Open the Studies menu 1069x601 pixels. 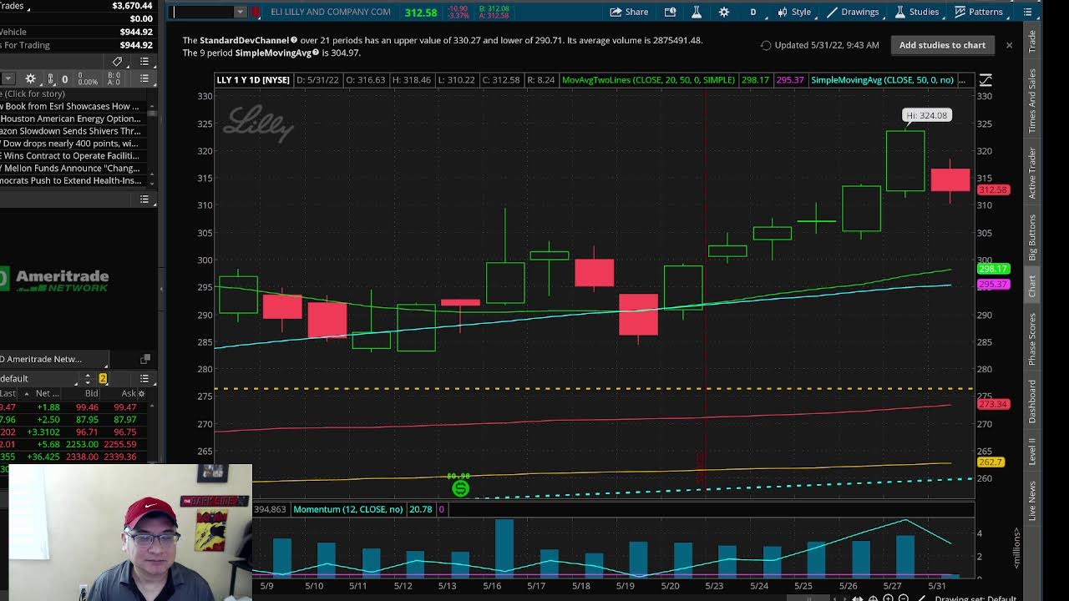tap(916, 12)
